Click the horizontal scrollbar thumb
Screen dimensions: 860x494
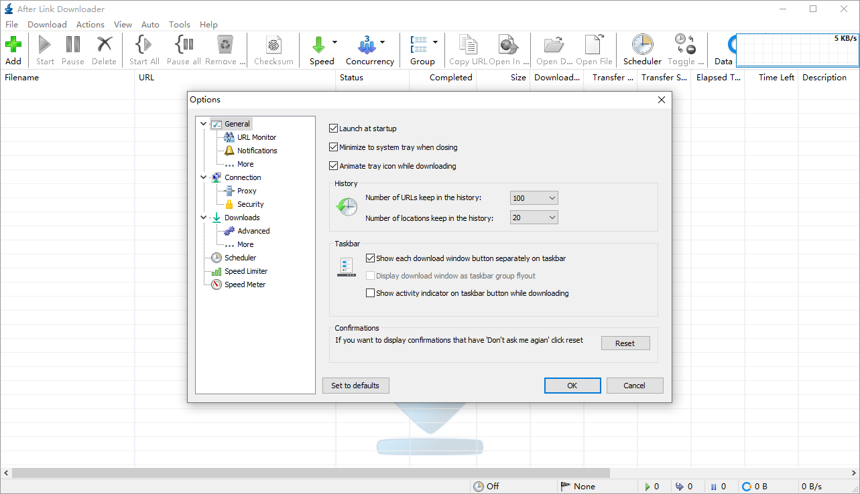pyautogui.click(x=311, y=473)
